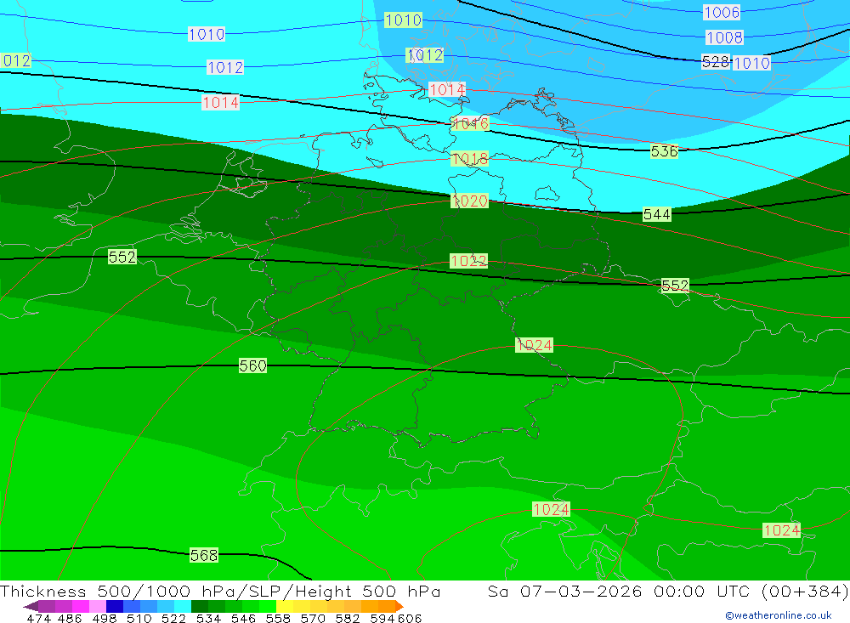Image resolution: width=850 pixels, height=623 pixels.
Task: Click the orange right arrow of the legend
Action: [x=399, y=606]
